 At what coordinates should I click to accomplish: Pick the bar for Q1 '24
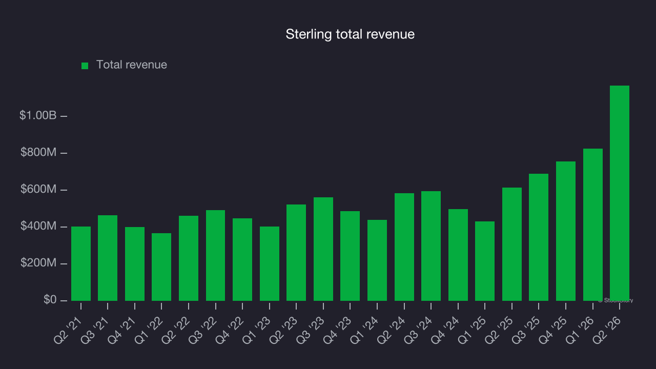click(x=377, y=260)
